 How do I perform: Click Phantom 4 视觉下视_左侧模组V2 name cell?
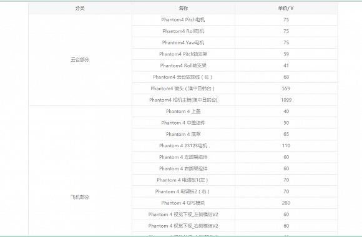pyautogui.click(x=183, y=215)
